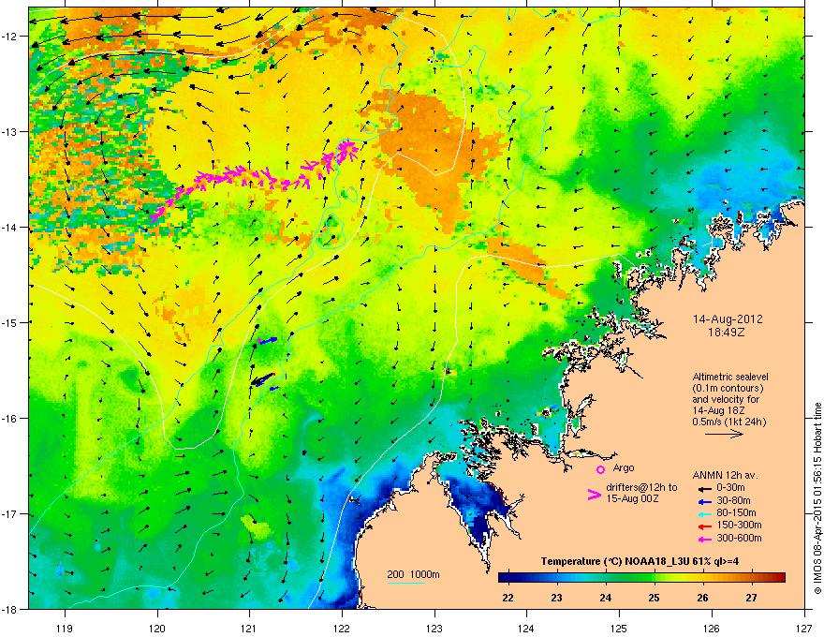The image size is (824, 637).
Task: Click the latitude axis label '-13'
Action: tap(10, 131)
